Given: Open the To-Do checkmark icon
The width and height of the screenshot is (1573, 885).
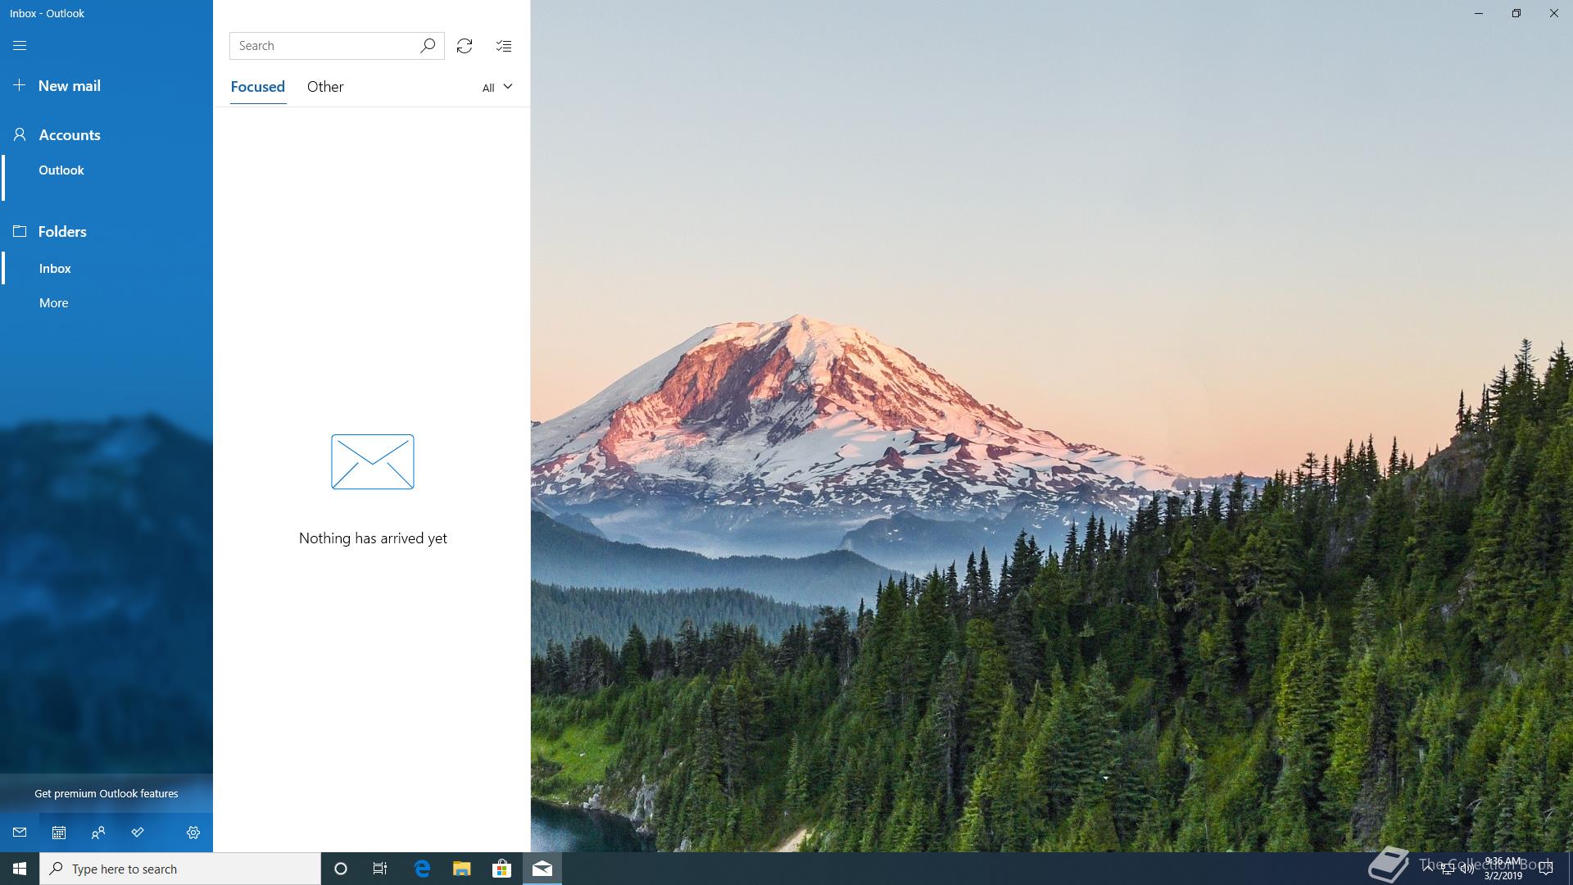Looking at the screenshot, I should click(x=138, y=833).
